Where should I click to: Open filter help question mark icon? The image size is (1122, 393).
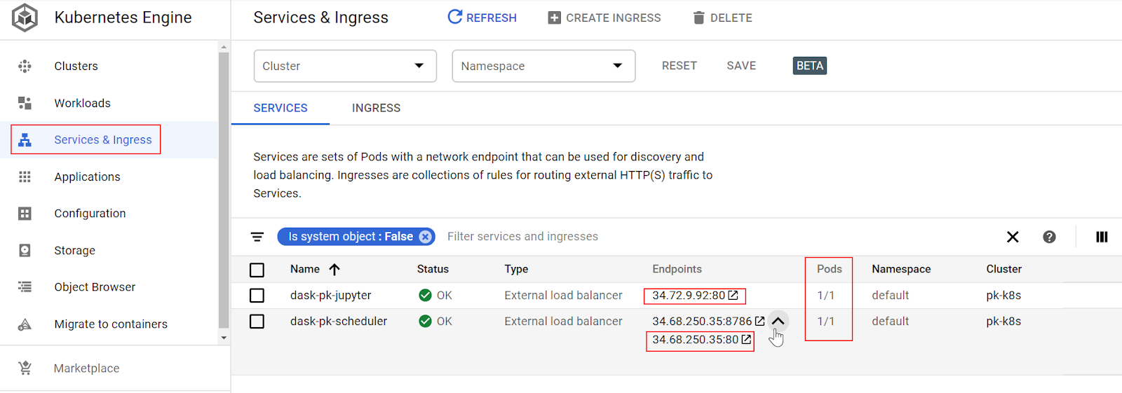pos(1049,237)
